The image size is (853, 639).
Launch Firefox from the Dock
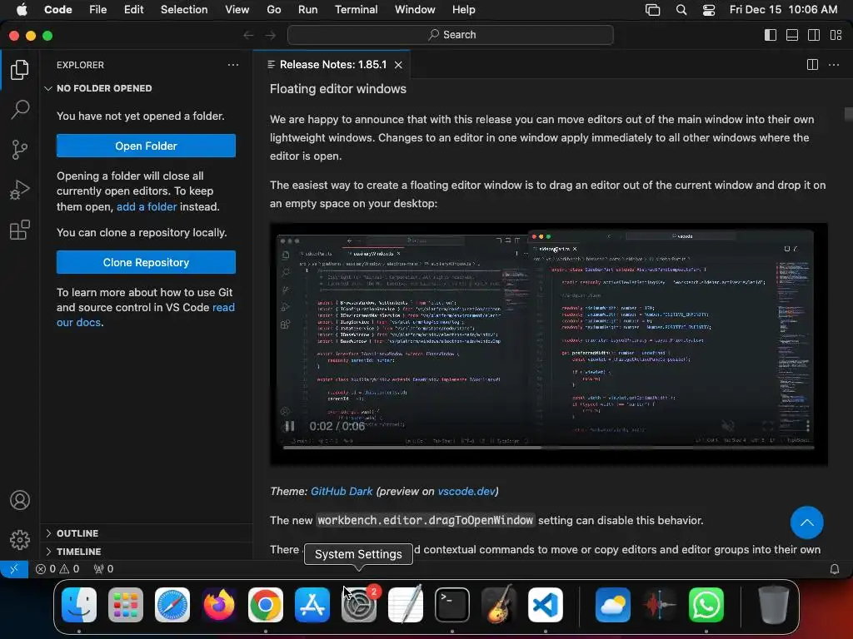click(219, 605)
